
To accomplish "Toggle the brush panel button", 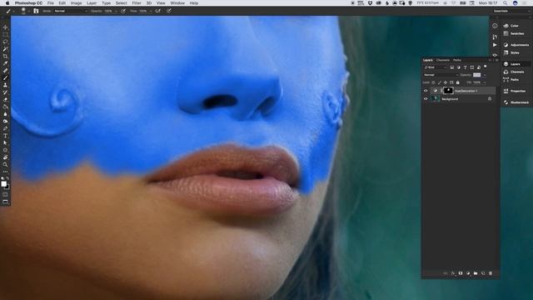I will pos(36,11).
